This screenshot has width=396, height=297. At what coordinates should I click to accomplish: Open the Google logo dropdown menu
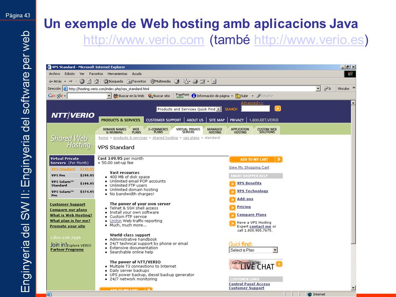pos(57,96)
